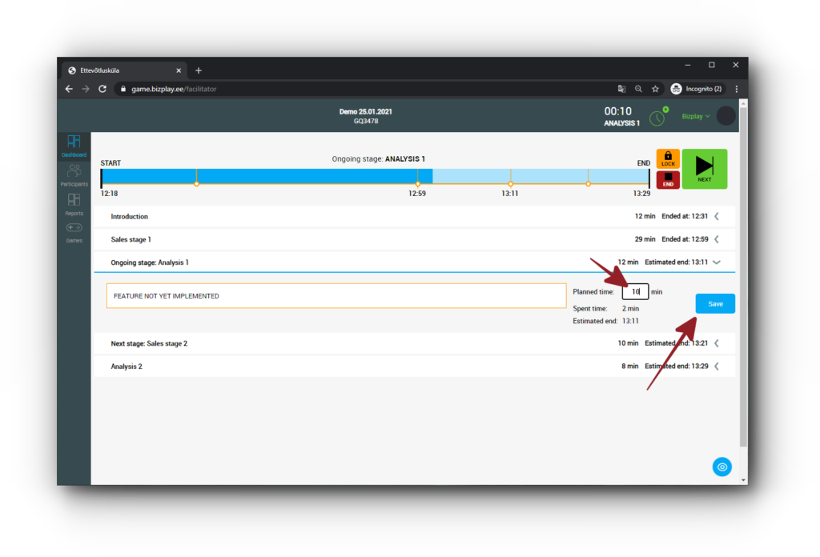
Task: Click the blue Save button
Action: point(715,304)
